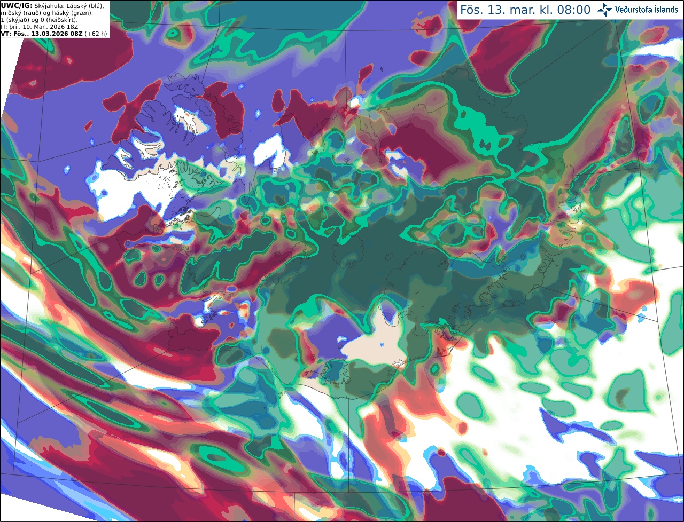Screen dimensions: 684x522
Task: Click the 'VT: Fös.. 13.03.2026 08Z (+62 h)' line
Action: pyautogui.click(x=54, y=34)
